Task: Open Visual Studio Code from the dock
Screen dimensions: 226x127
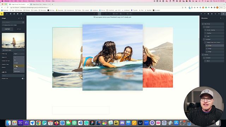Action: point(80,123)
